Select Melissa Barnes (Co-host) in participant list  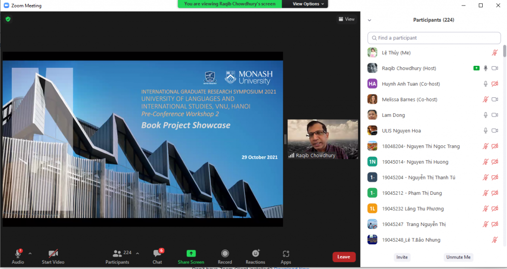pos(409,99)
